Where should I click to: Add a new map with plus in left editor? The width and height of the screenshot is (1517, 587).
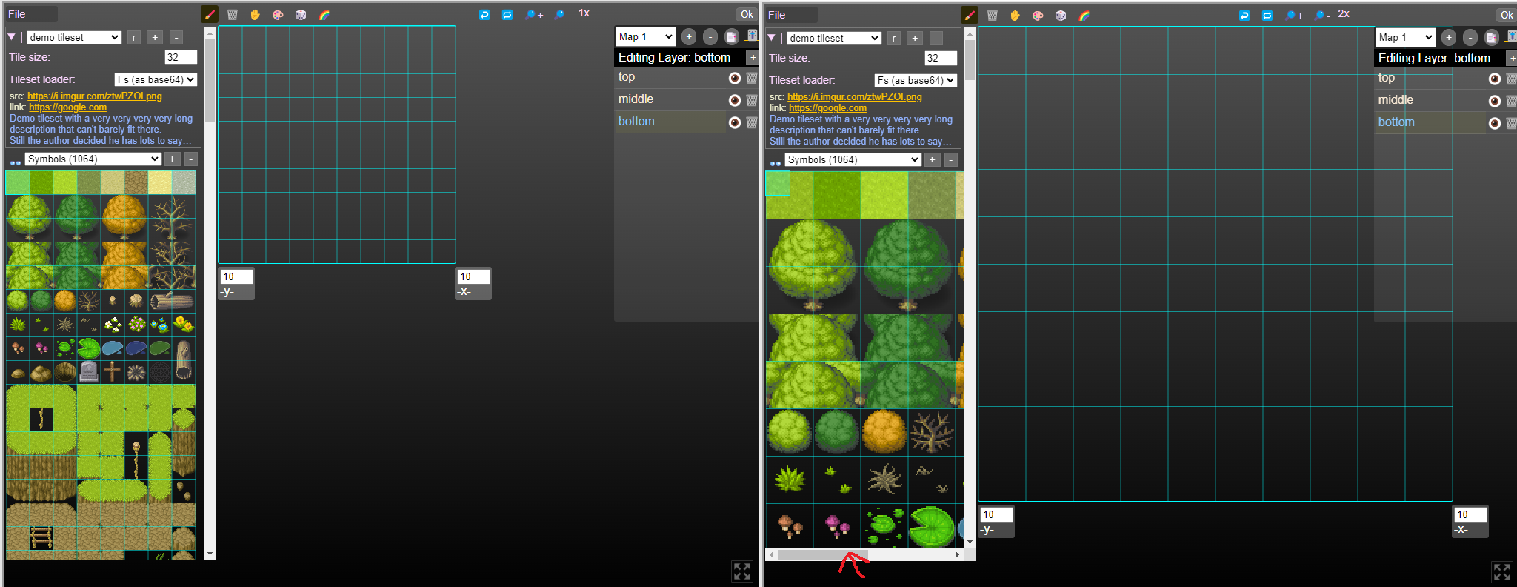click(x=689, y=36)
